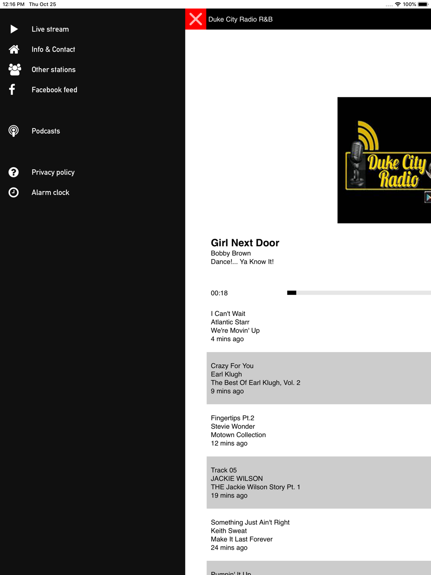Open the Live stream menu item
This screenshot has height=575, width=431.
click(93, 29)
